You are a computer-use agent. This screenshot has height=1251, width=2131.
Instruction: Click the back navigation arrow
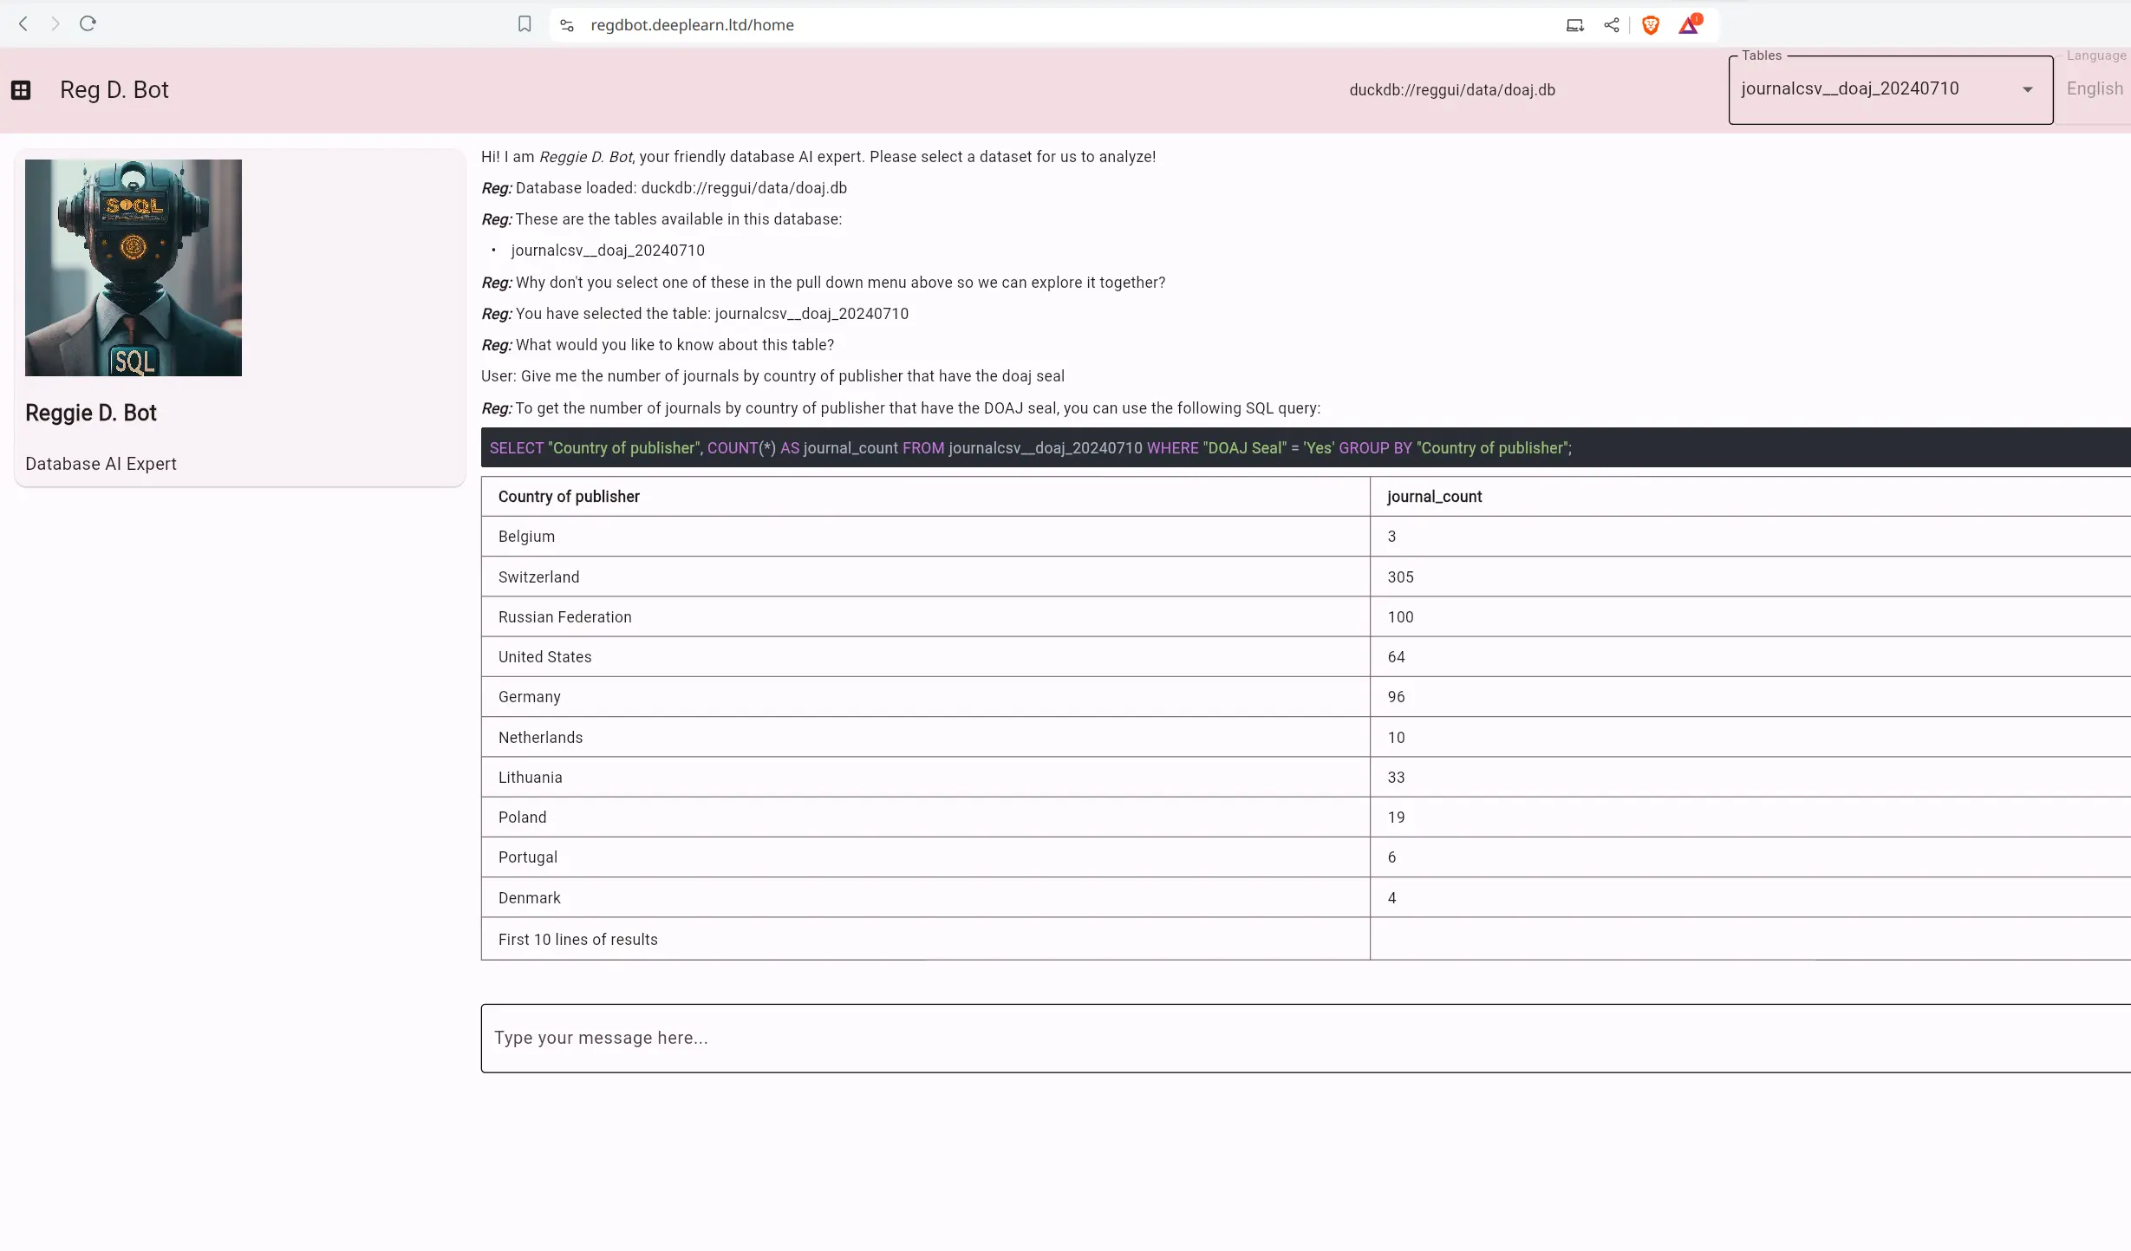pyautogui.click(x=23, y=23)
